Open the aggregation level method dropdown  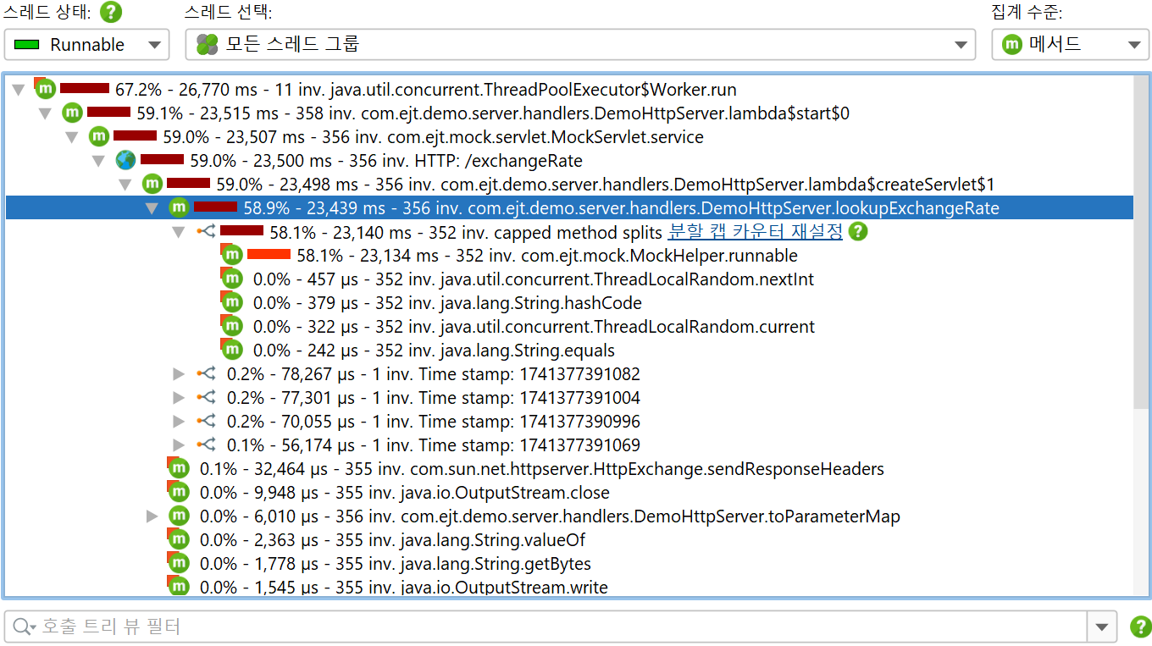point(1071,45)
